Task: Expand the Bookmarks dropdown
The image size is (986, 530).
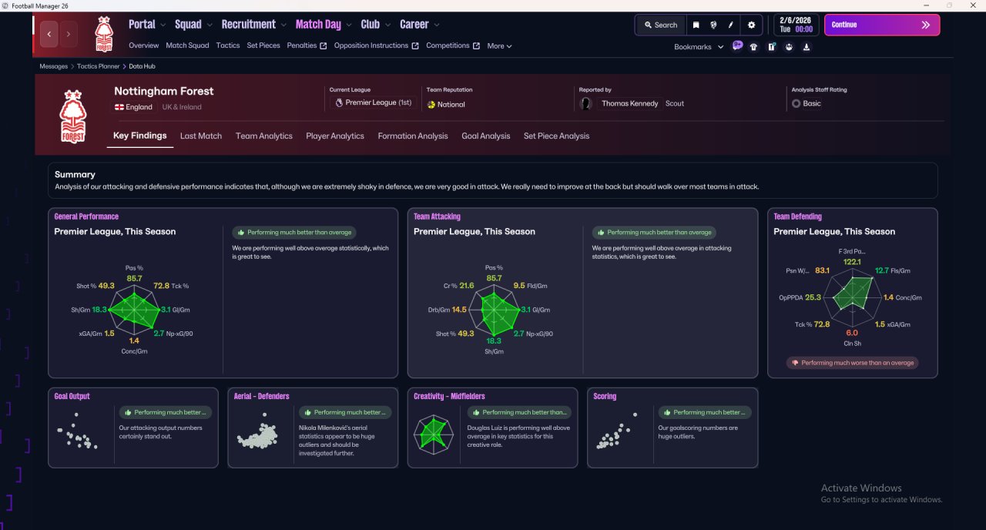Action: click(x=699, y=47)
